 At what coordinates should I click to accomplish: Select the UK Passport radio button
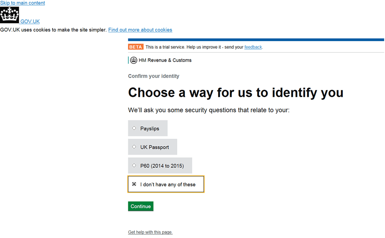[x=134, y=147]
